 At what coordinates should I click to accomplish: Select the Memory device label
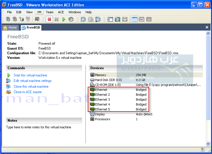pyautogui.click(x=100, y=75)
